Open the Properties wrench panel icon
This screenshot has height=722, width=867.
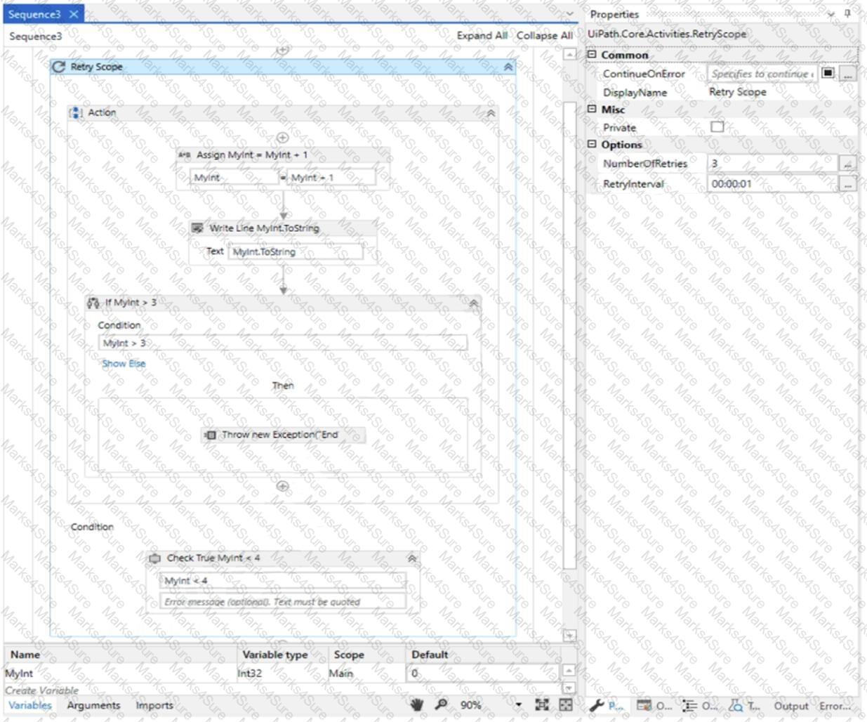[597, 705]
